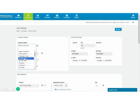Click the Out Time 03:40 PM field
The image size is (140, 105).
[109, 60]
